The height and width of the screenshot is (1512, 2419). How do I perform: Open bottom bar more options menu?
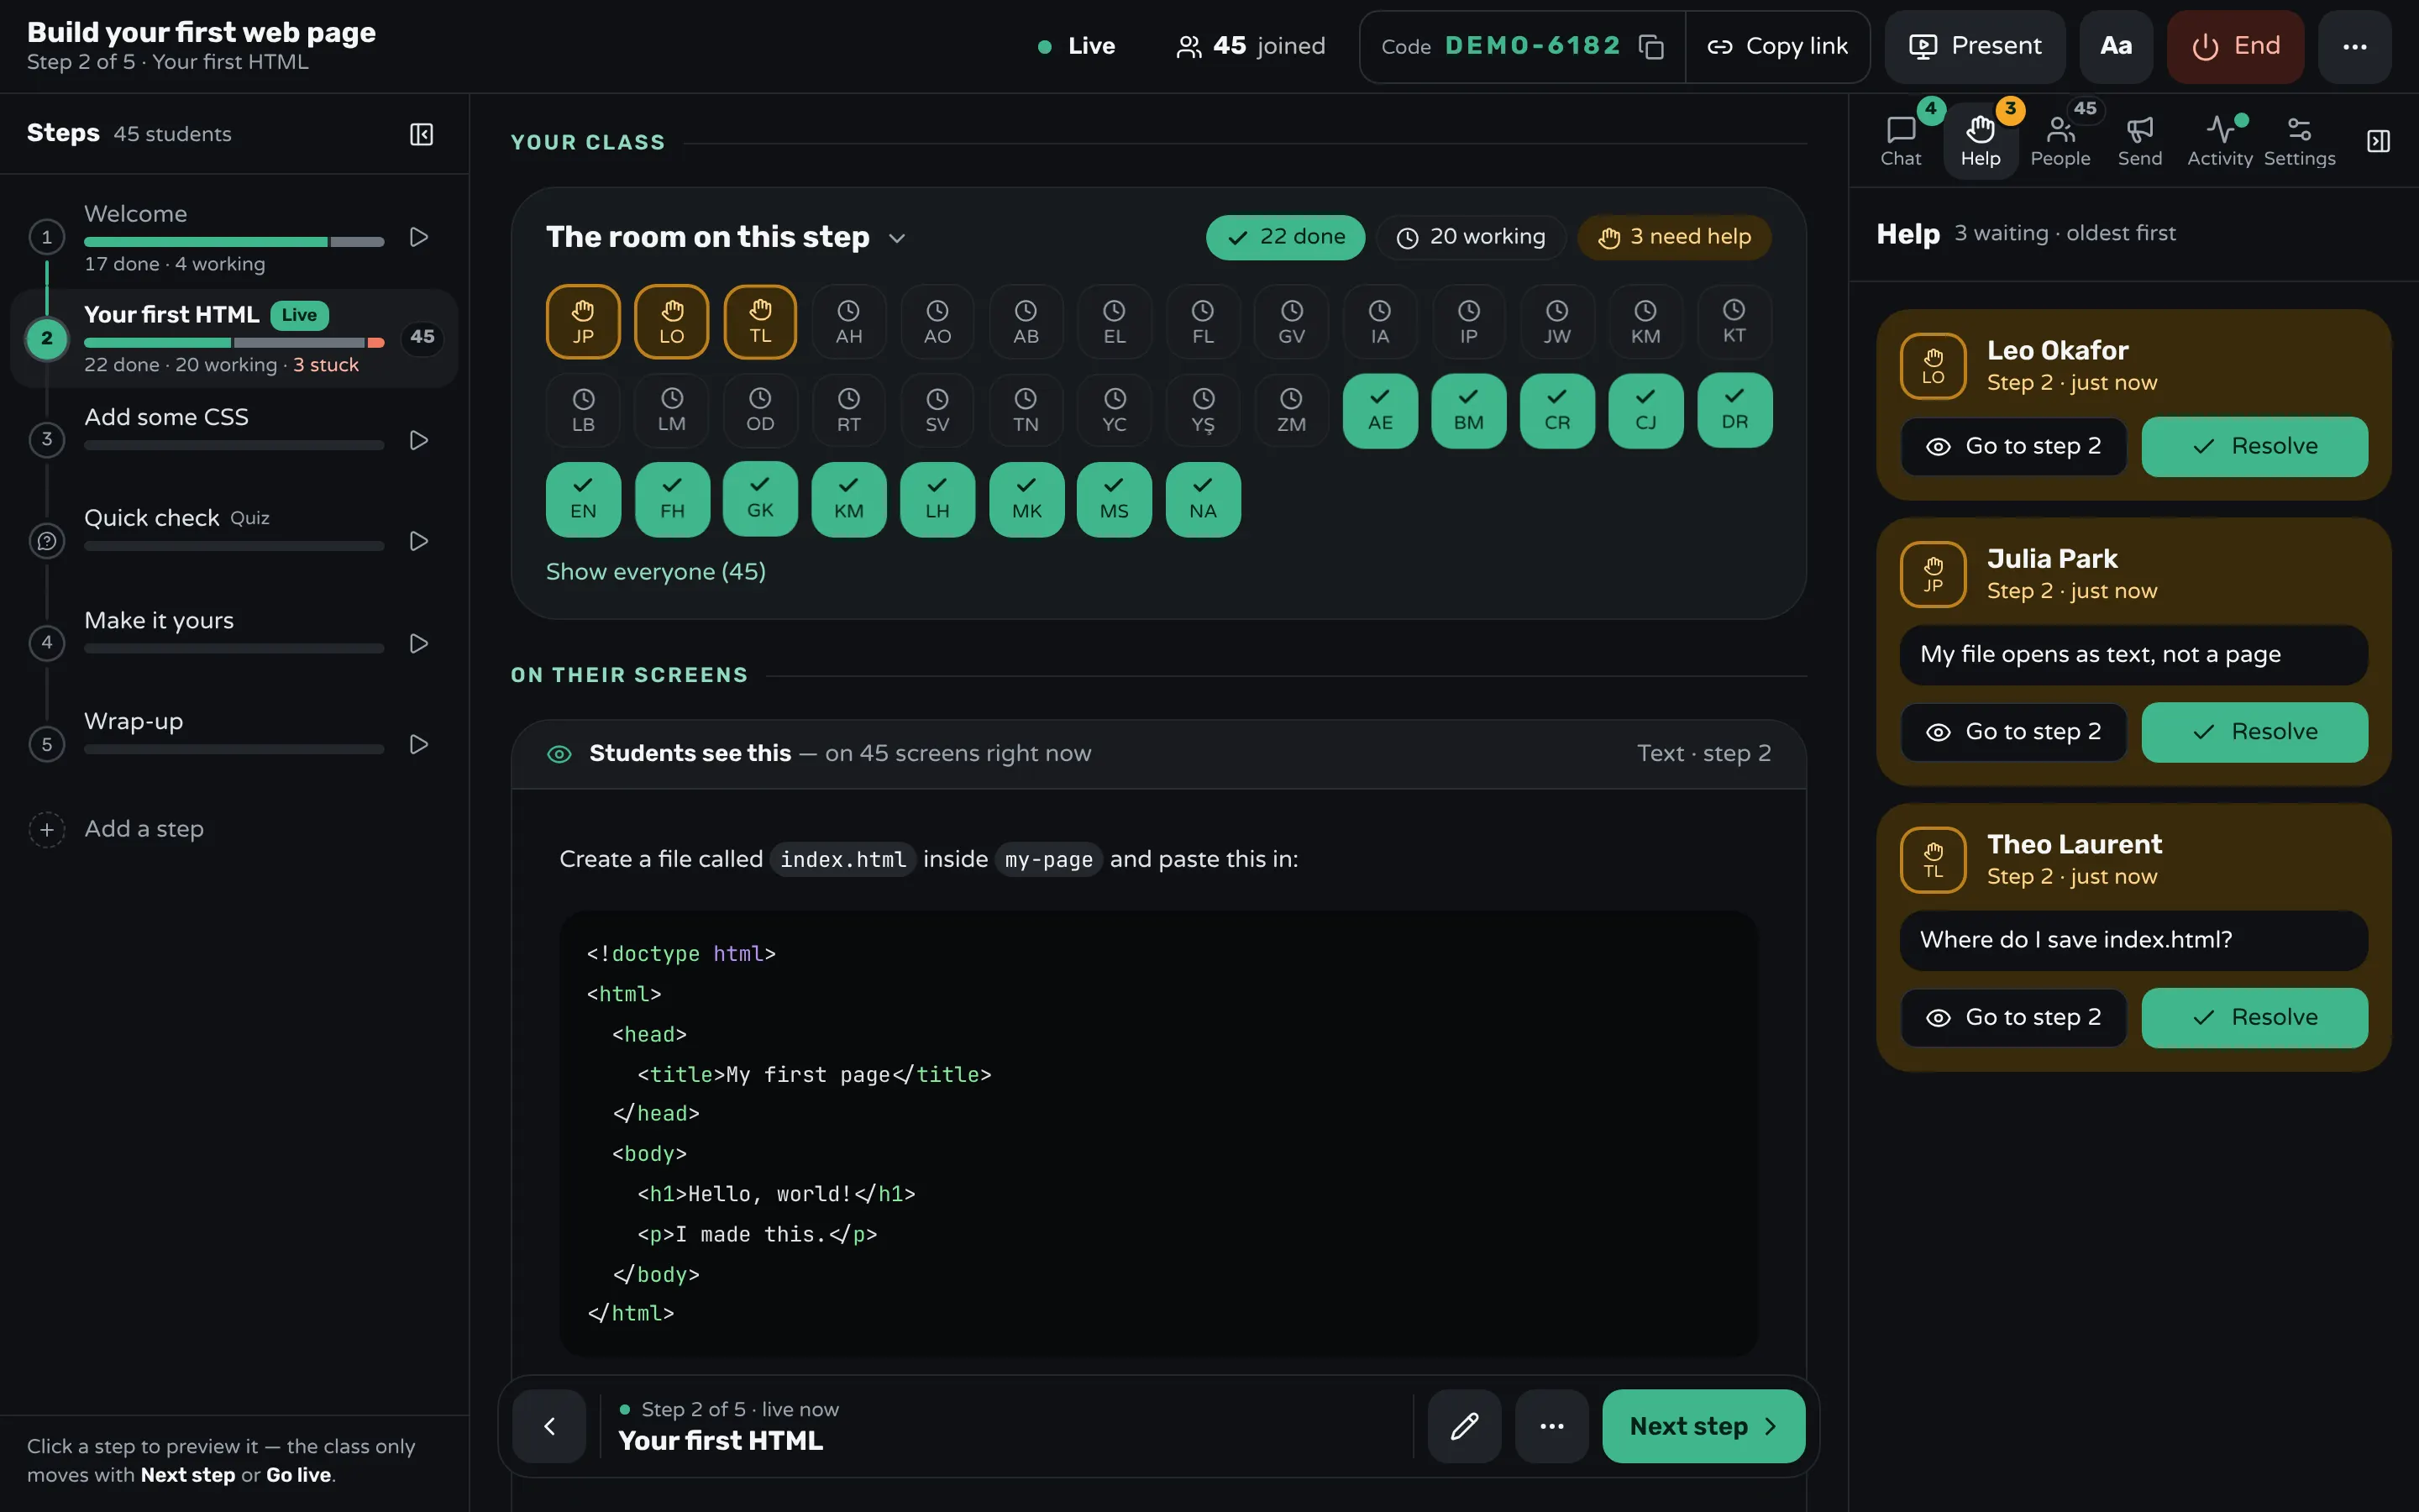1551,1426
